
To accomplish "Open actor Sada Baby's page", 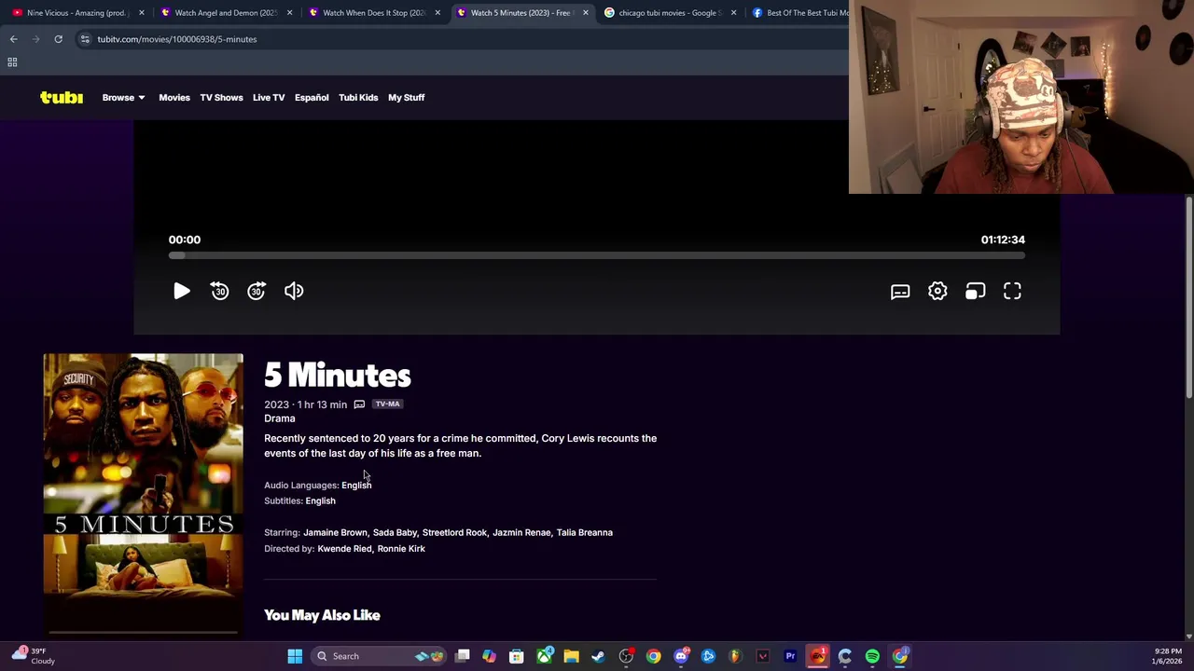I will (x=395, y=532).
